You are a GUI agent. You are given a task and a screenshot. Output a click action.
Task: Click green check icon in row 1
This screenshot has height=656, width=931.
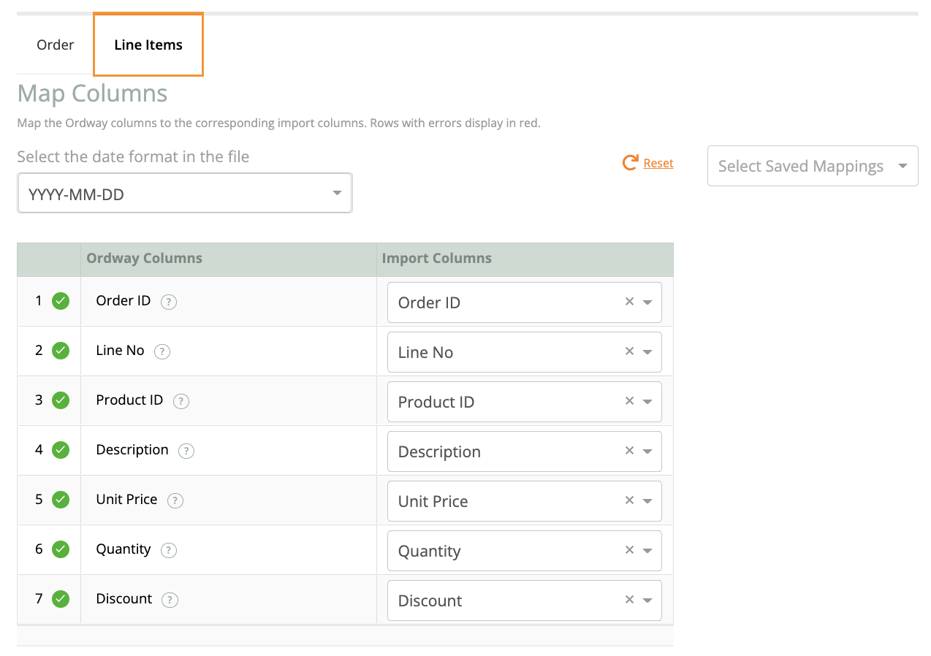[61, 301]
